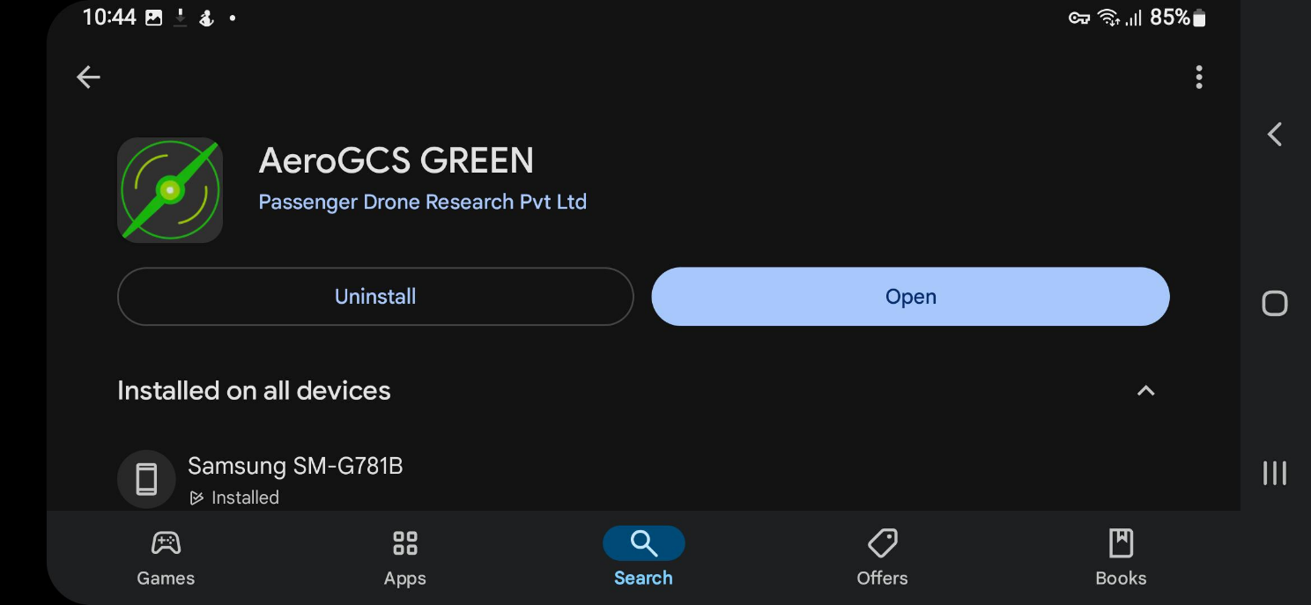Viewport: 1311px width, 605px height.
Task: Go to the Offers tab
Action: point(882,557)
